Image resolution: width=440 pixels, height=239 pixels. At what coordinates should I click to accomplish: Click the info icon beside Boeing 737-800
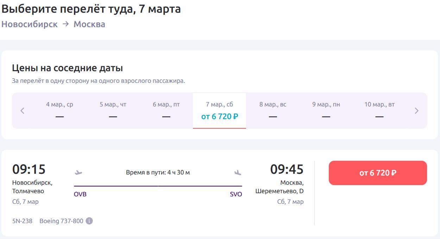89,221
